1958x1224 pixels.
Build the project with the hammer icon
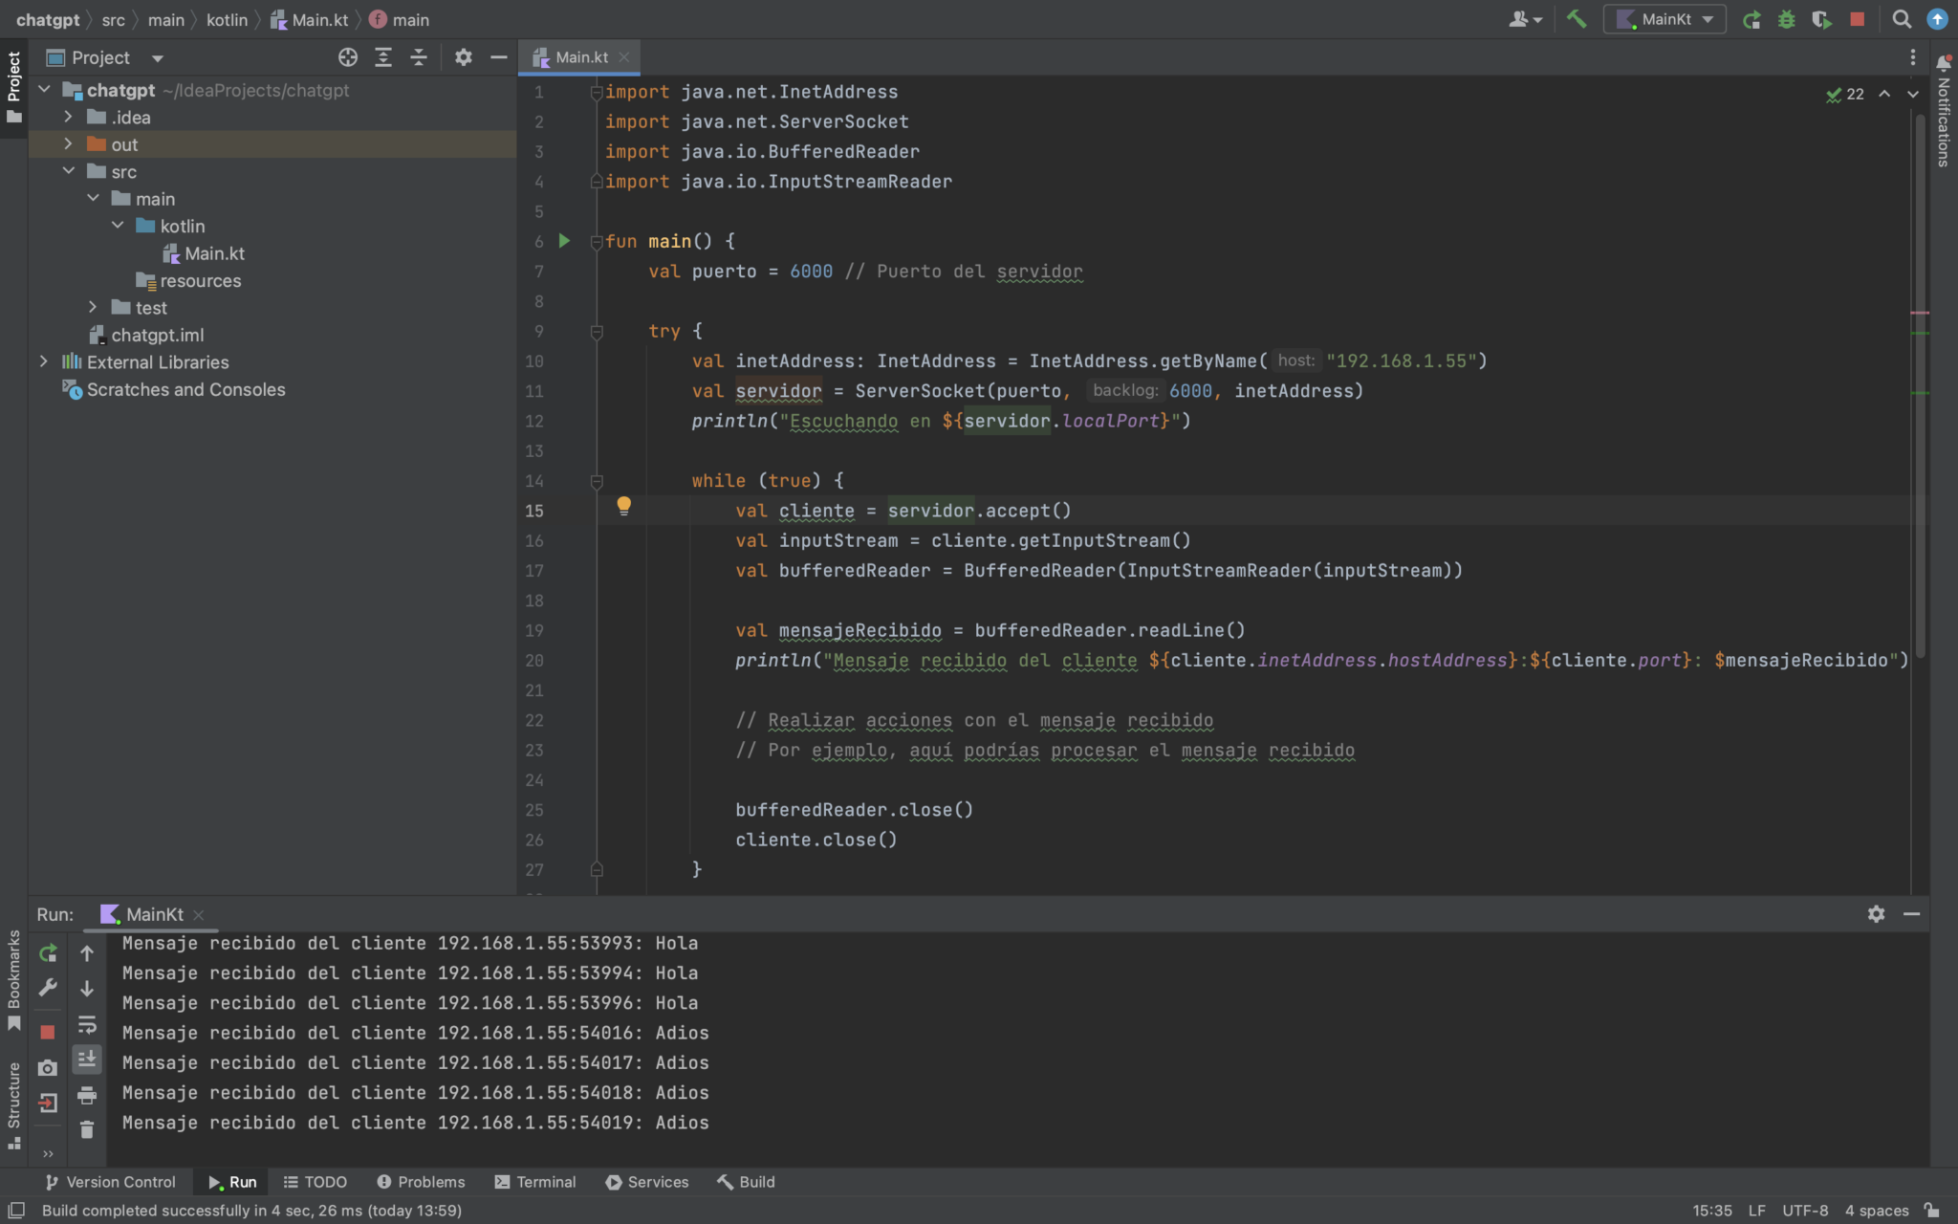pos(1576,18)
